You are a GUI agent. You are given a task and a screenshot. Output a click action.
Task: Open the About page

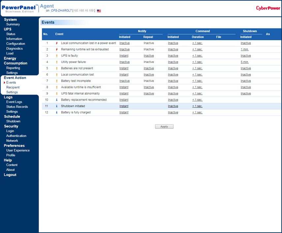pos(11,170)
